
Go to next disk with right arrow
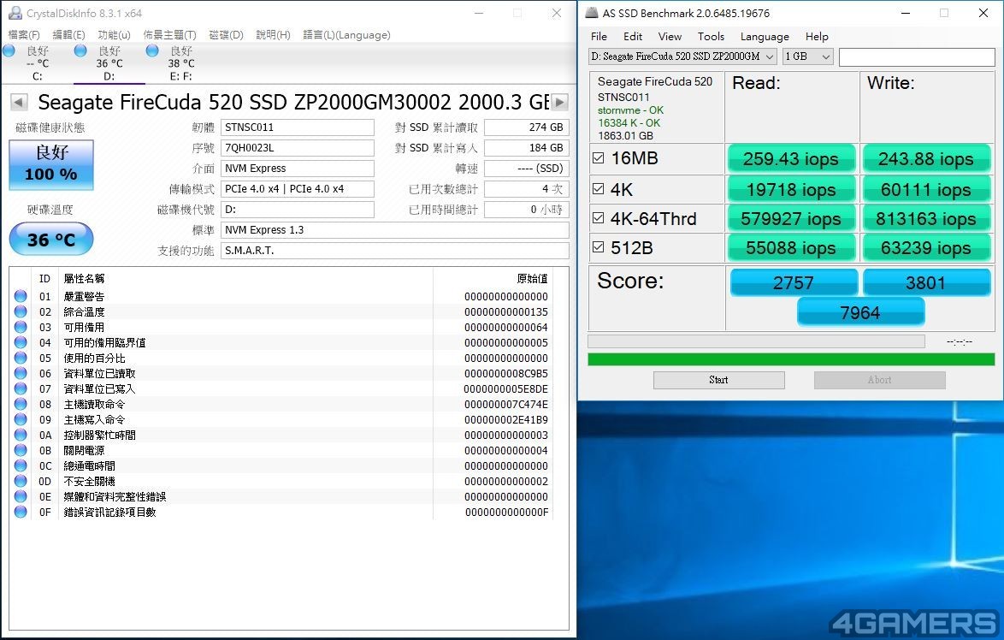559,102
